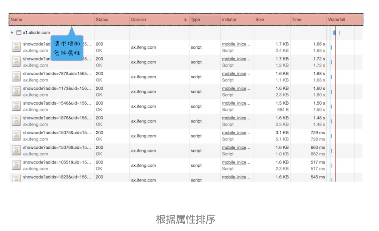This screenshot has width=379, height=231.
Task: Sort requests by the Type column
Action: pos(195,20)
